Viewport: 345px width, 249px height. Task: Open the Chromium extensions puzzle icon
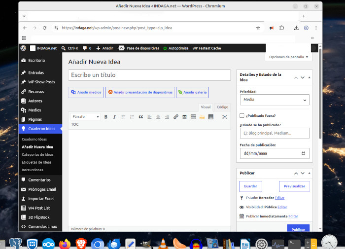coord(281,28)
